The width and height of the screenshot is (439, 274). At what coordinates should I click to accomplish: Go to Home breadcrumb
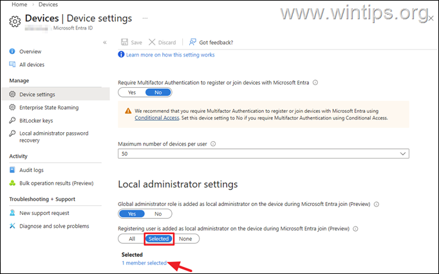pyautogui.click(x=19, y=4)
